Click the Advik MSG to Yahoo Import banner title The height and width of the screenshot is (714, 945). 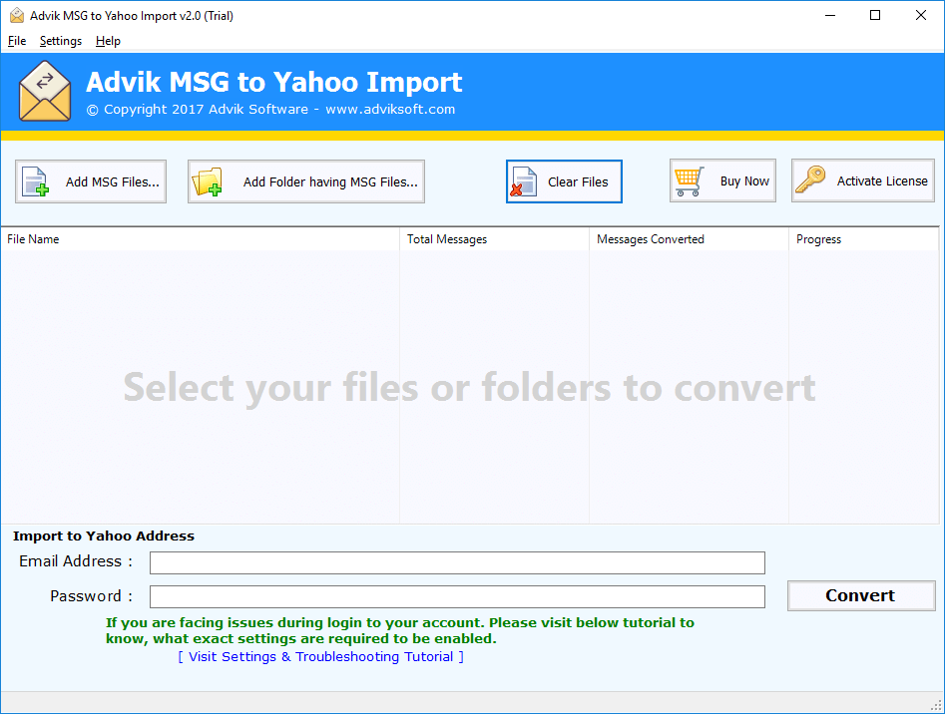coord(274,82)
